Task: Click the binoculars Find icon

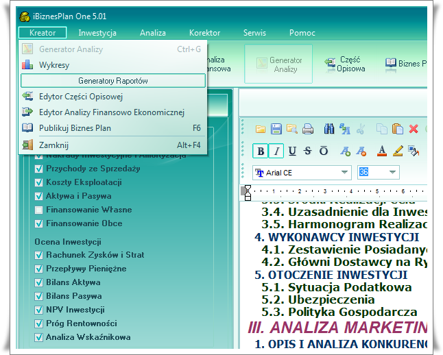Action: 328,129
